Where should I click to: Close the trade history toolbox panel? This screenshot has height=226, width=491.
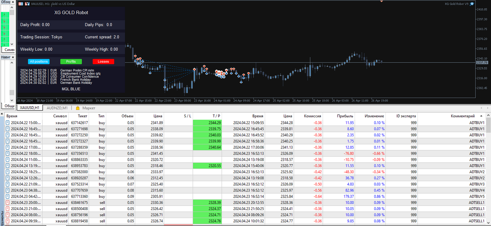click(x=2, y=114)
